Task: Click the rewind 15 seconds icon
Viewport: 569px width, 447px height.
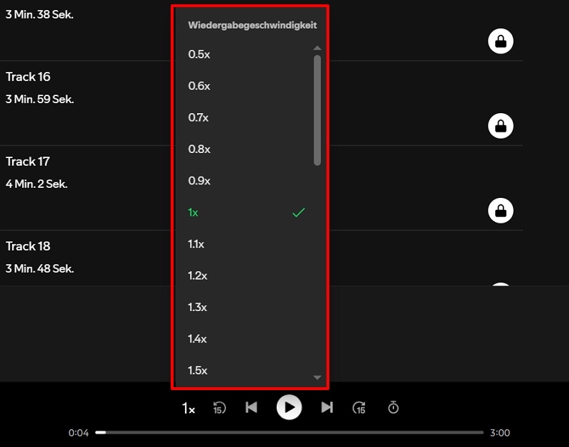Action: (x=220, y=407)
